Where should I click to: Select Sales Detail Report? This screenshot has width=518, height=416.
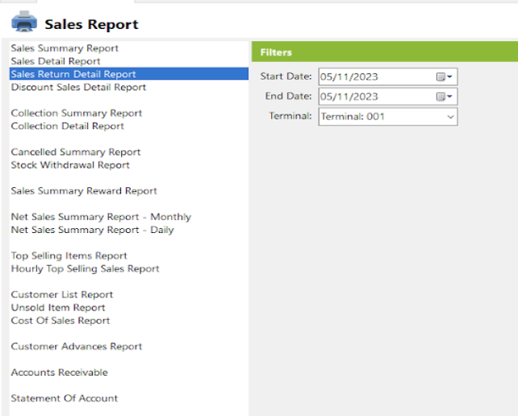[56, 61]
